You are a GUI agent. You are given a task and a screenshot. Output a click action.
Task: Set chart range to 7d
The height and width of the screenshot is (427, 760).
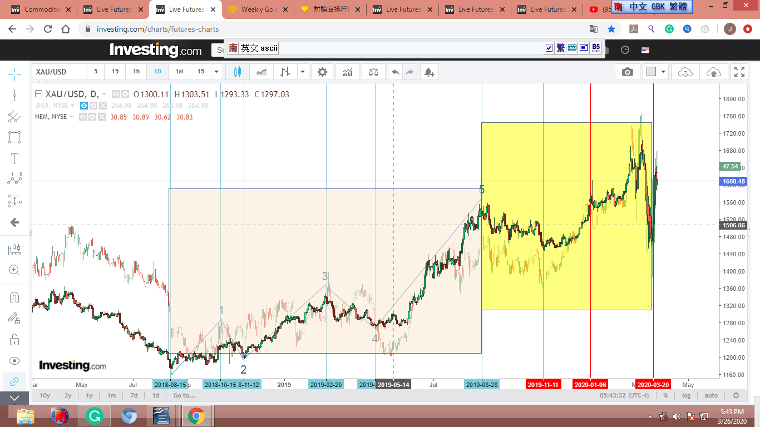[x=134, y=395]
